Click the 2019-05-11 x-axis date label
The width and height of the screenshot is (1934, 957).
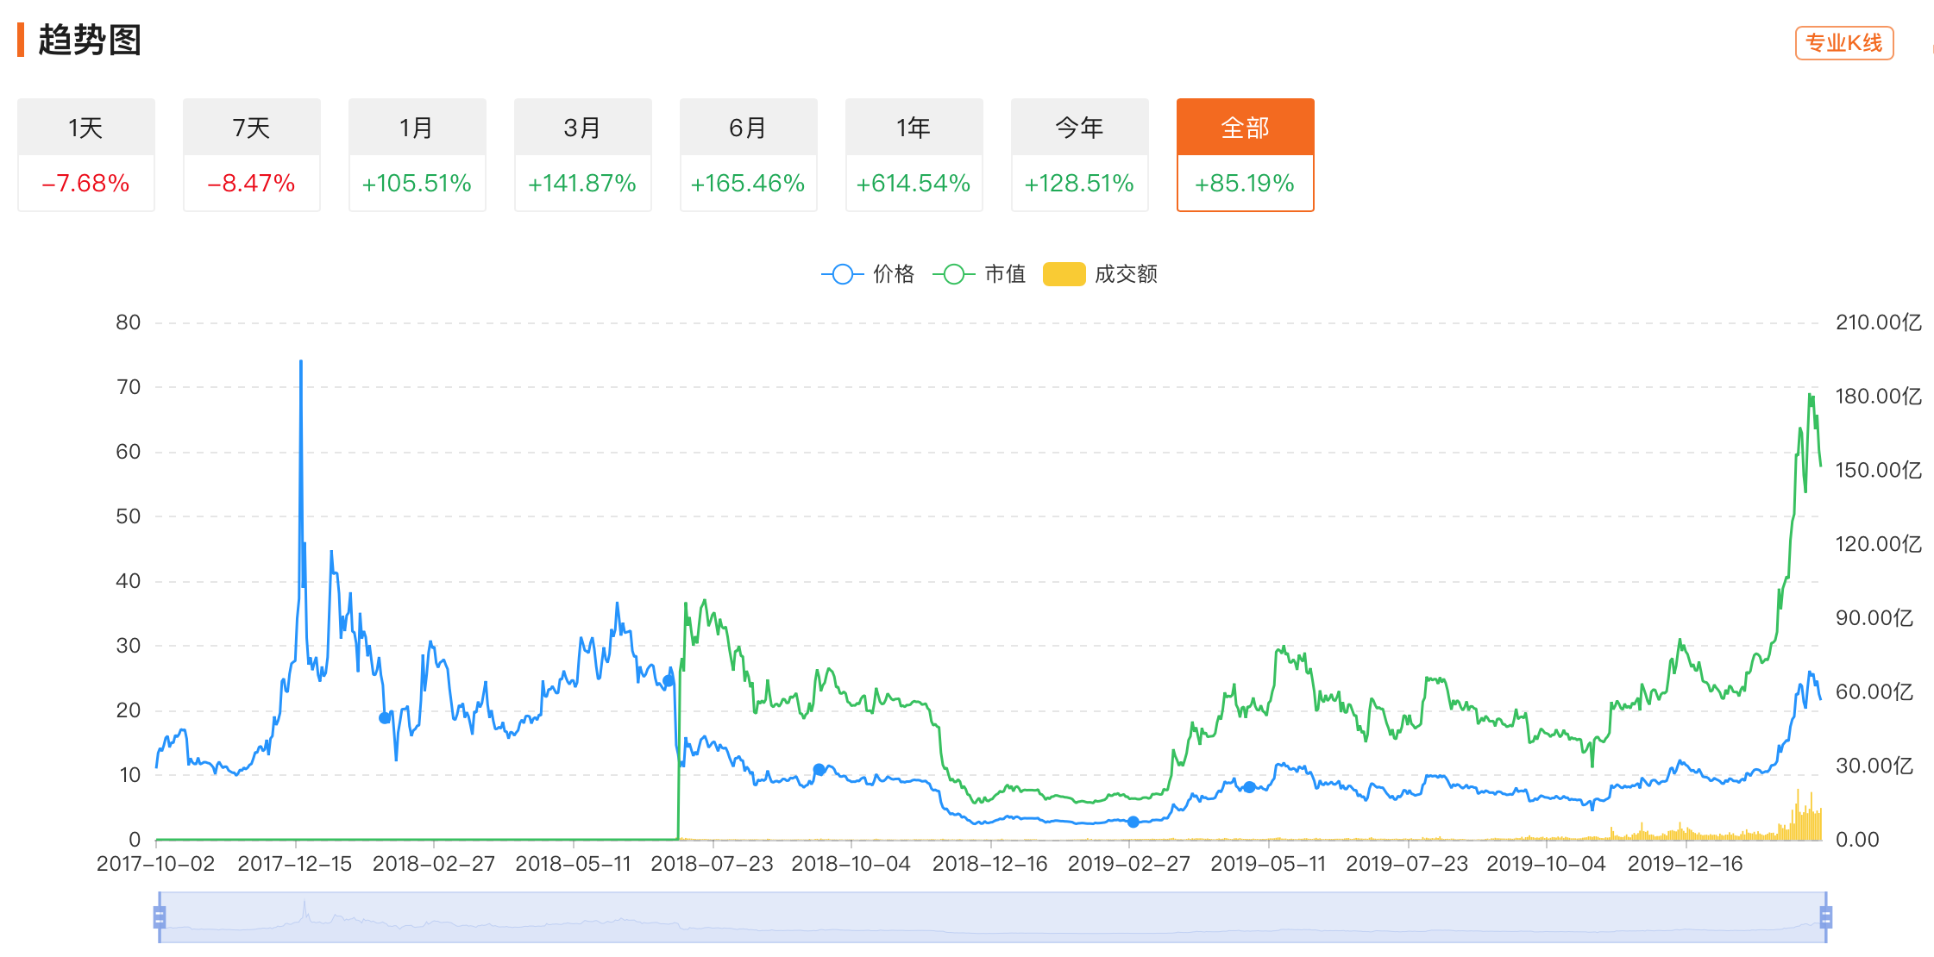(1268, 864)
